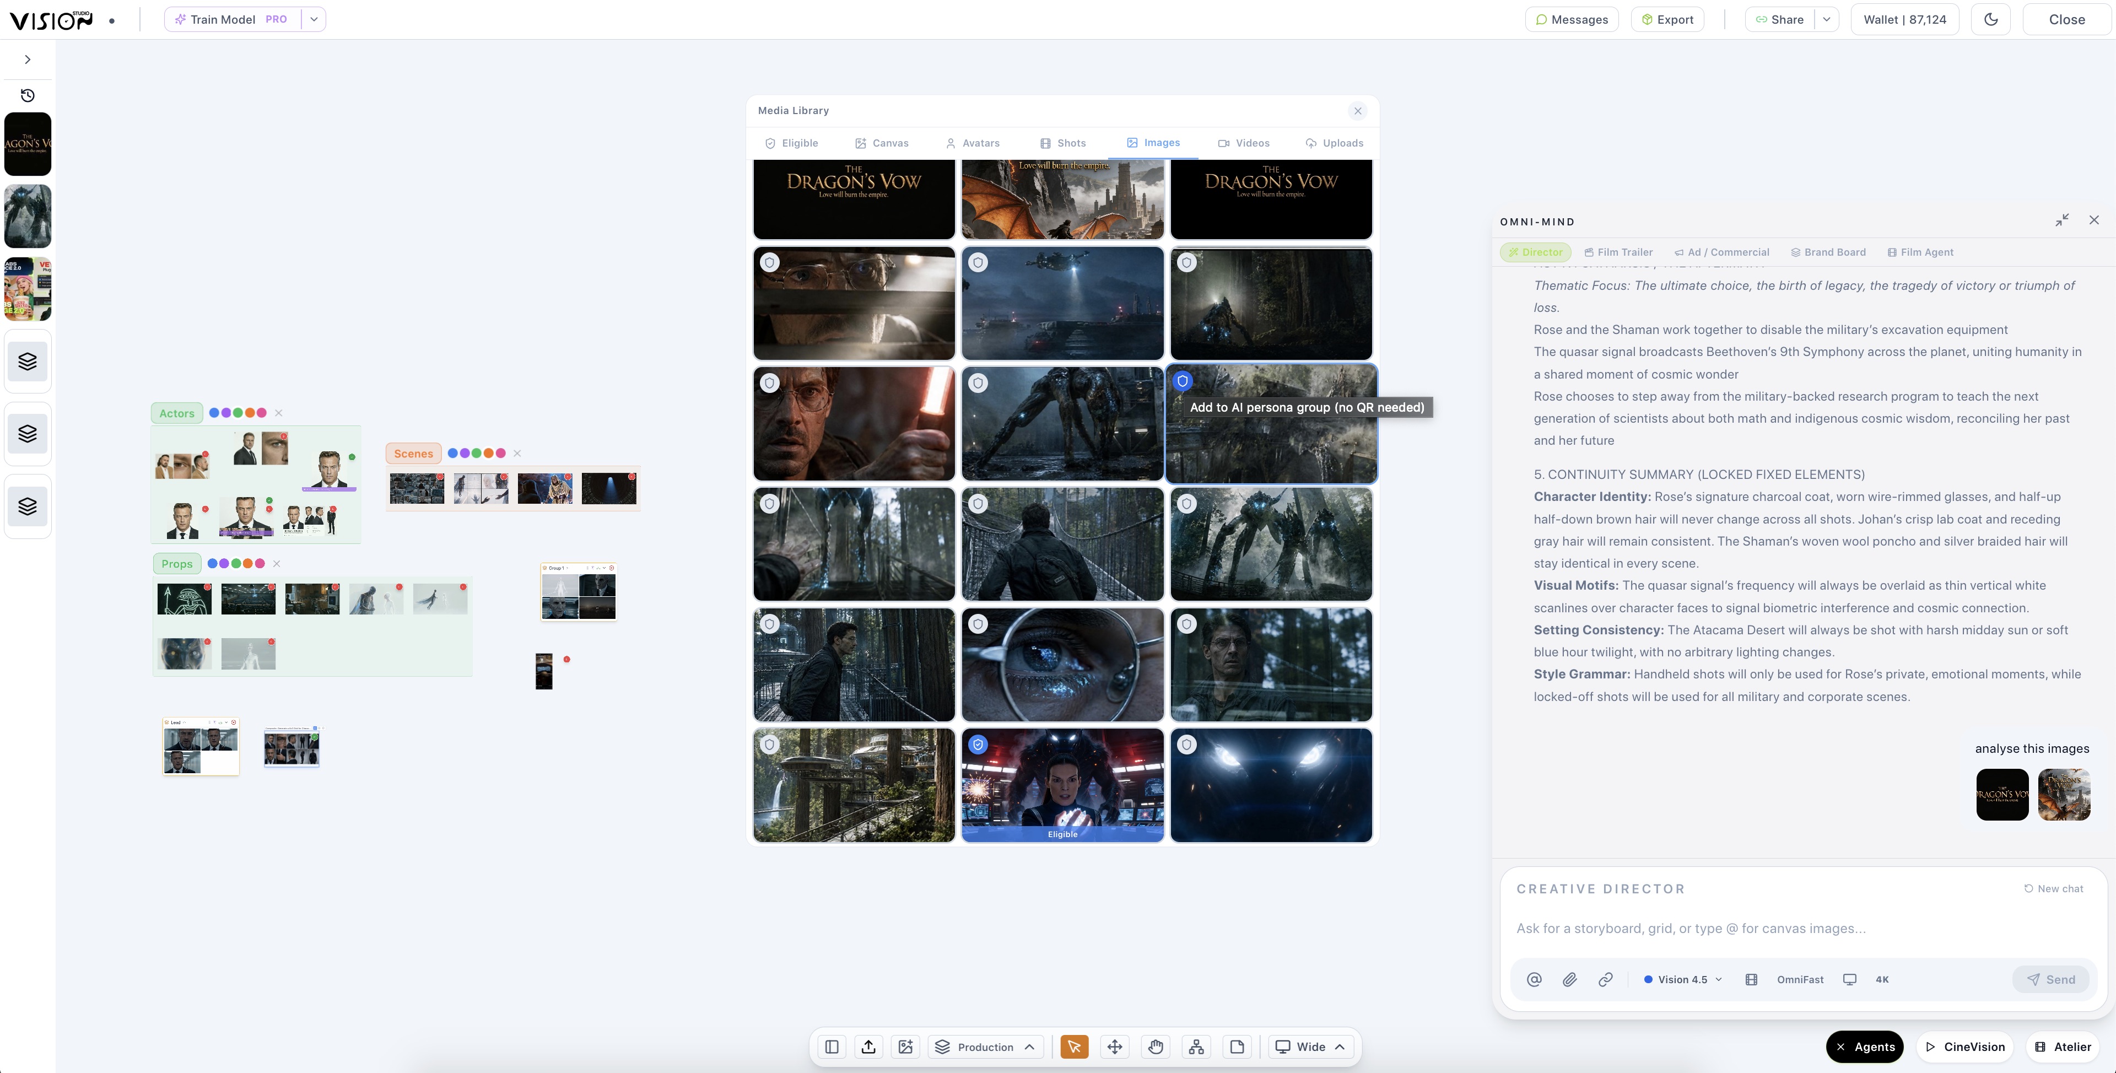
Task: Expand the Production mode menu
Action: (986, 1047)
